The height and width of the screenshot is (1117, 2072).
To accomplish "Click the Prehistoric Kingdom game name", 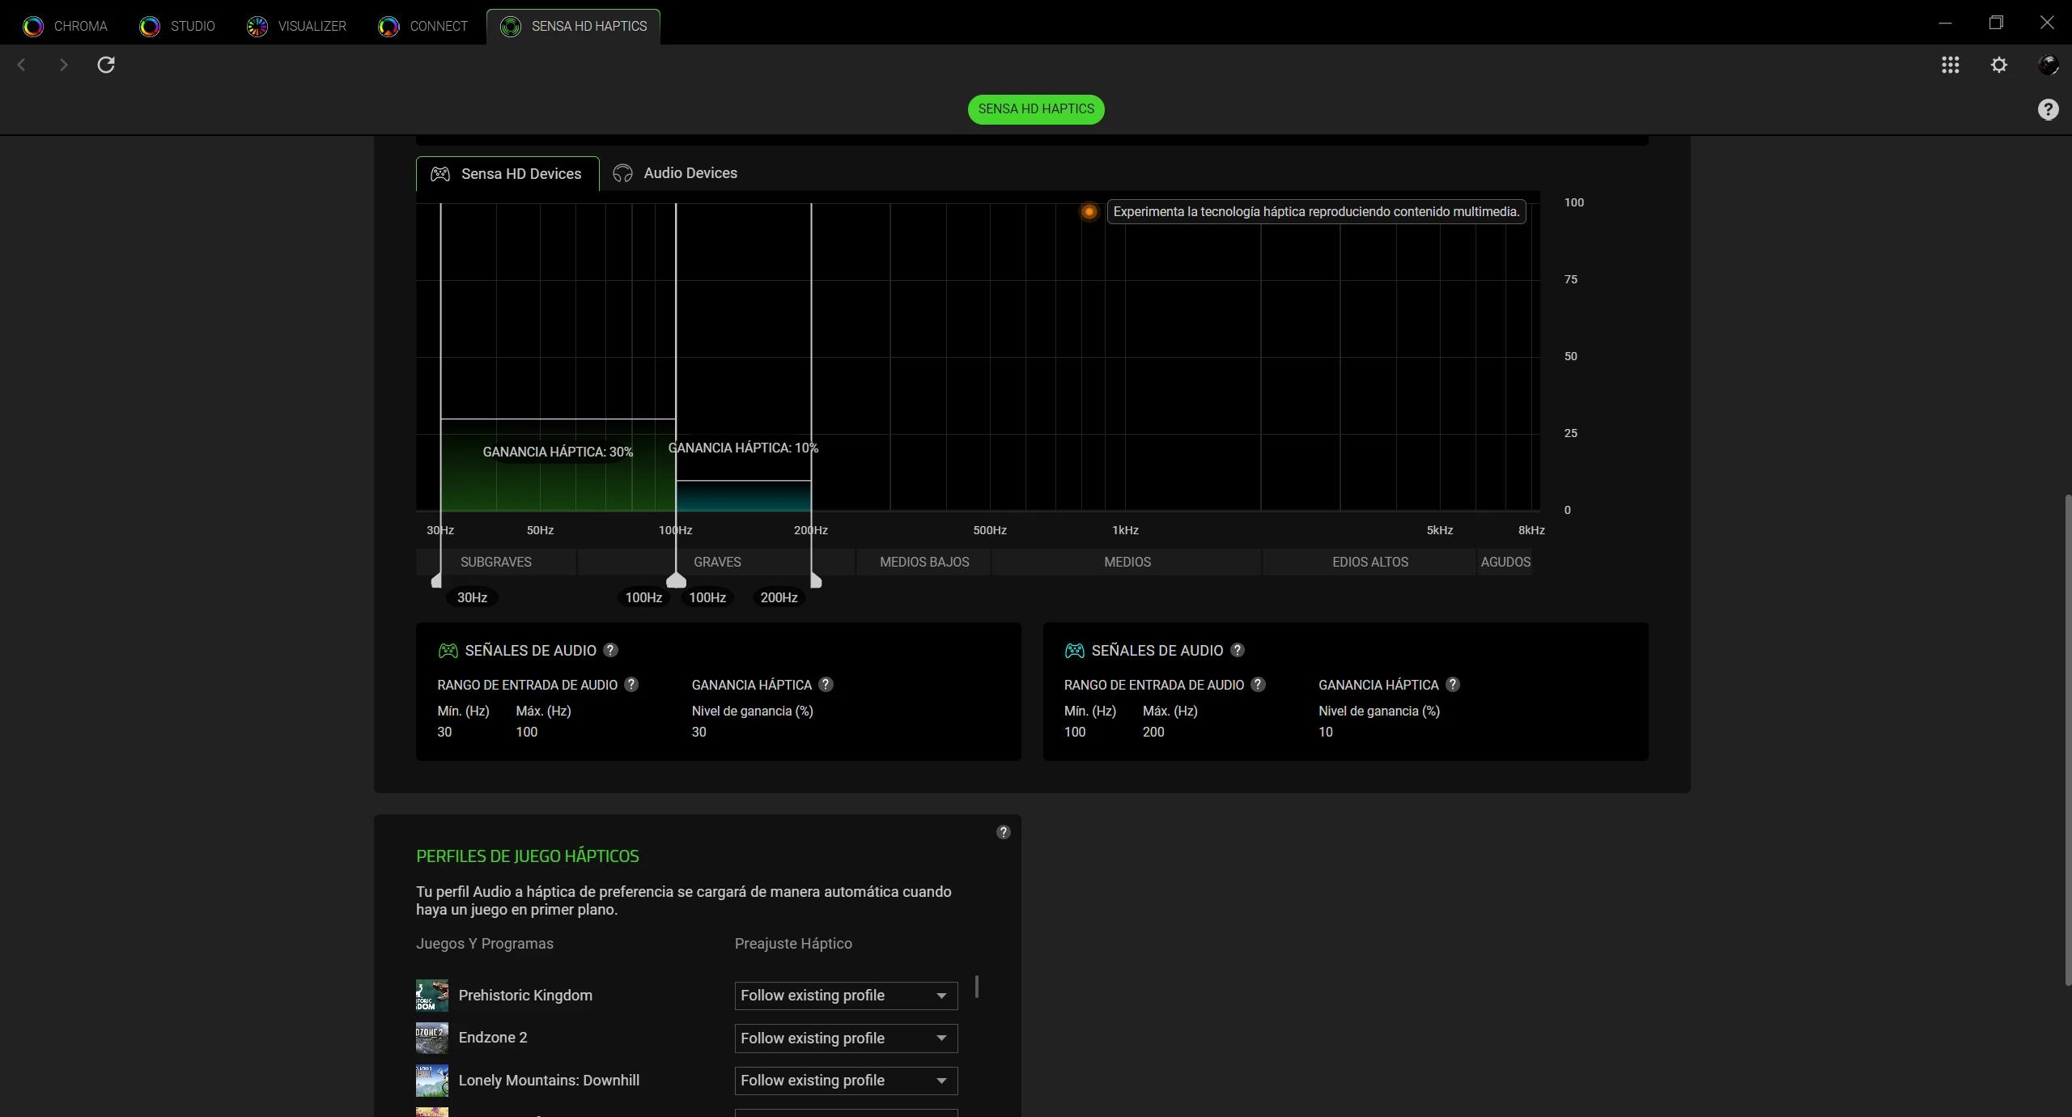I will coord(525,996).
